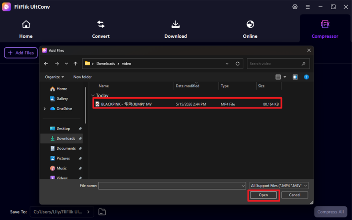Click the FliFlik UltConv logo icon
This screenshot has height=220, width=352.
click(x=7, y=7)
